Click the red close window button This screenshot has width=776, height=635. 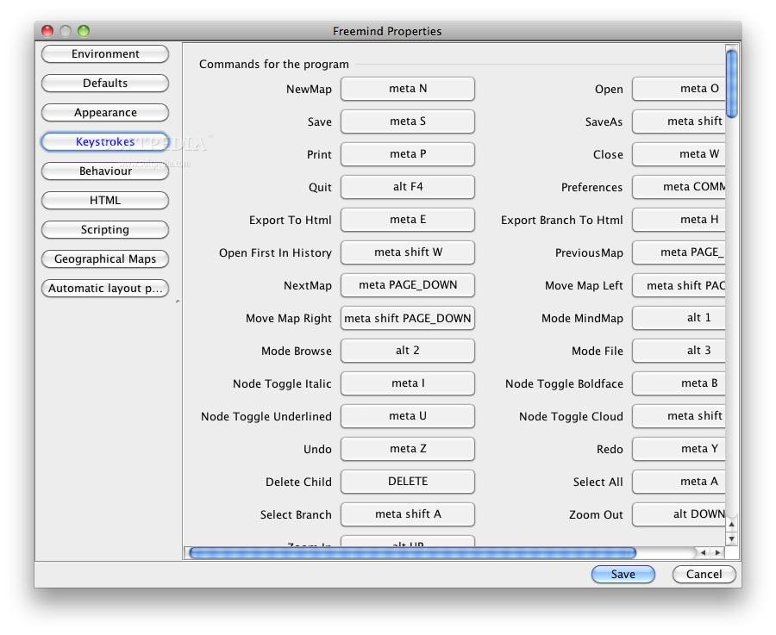point(47,31)
